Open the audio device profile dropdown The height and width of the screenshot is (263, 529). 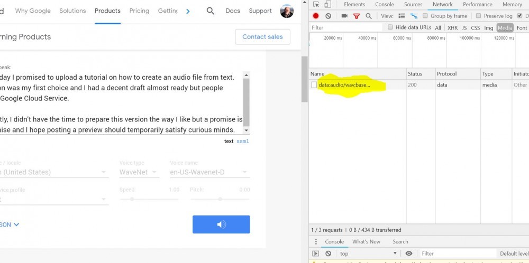(x=54, y=199)
